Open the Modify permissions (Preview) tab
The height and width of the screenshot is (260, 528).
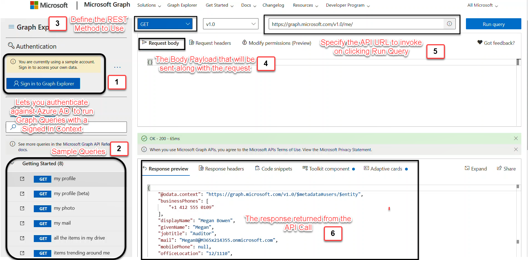(x=276, y=43)
